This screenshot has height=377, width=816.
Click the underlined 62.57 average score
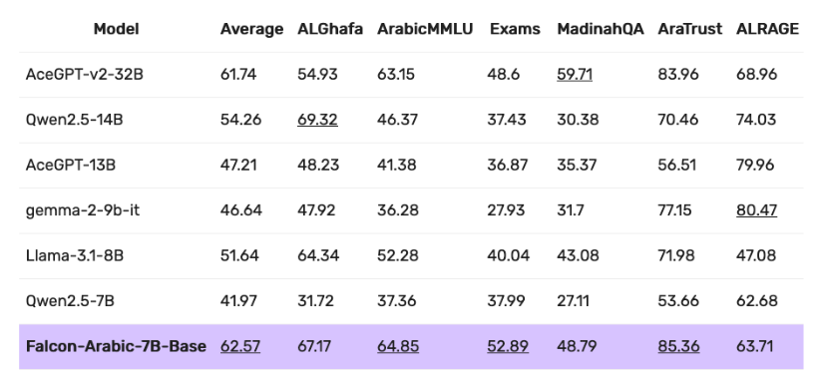(x=240, y=346)
